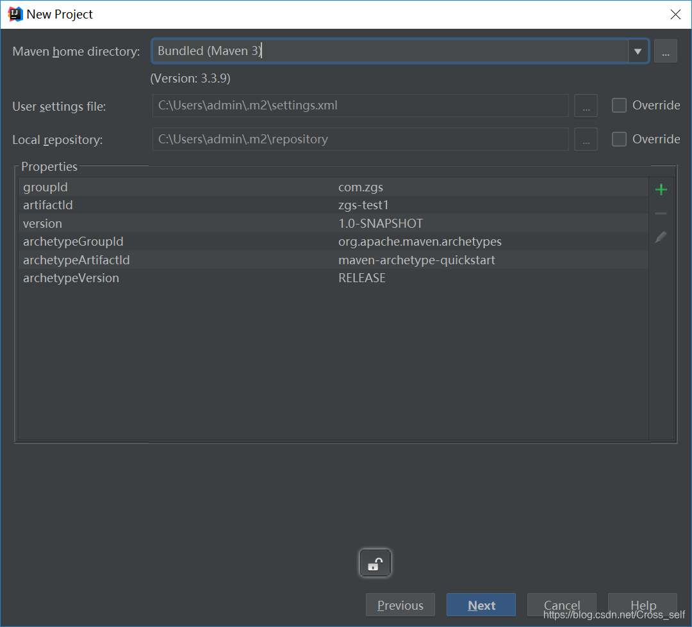This screenshot has height=627, width=692.
Task: Browse for User settings file
Action: [586, 106]
